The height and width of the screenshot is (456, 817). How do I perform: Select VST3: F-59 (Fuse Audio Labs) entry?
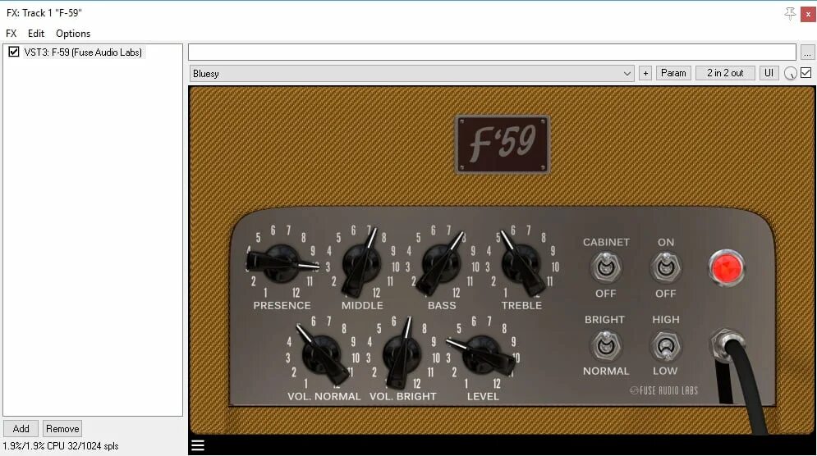coord(83,52)
